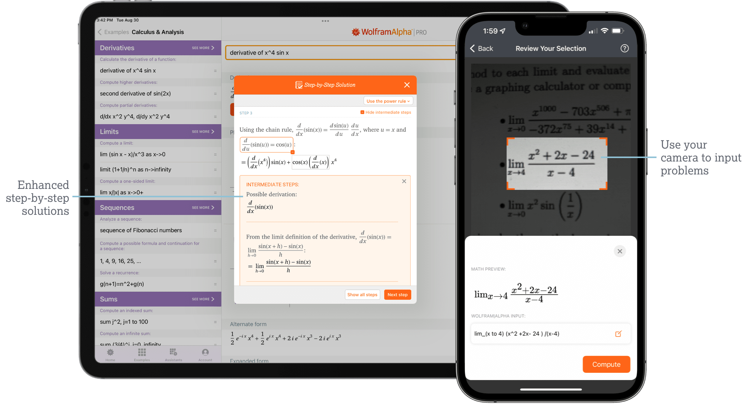Open the 'Use the power rule' dropdown
Image resolution: width=743 pixels, height=406 pixels.
point(388,101)
